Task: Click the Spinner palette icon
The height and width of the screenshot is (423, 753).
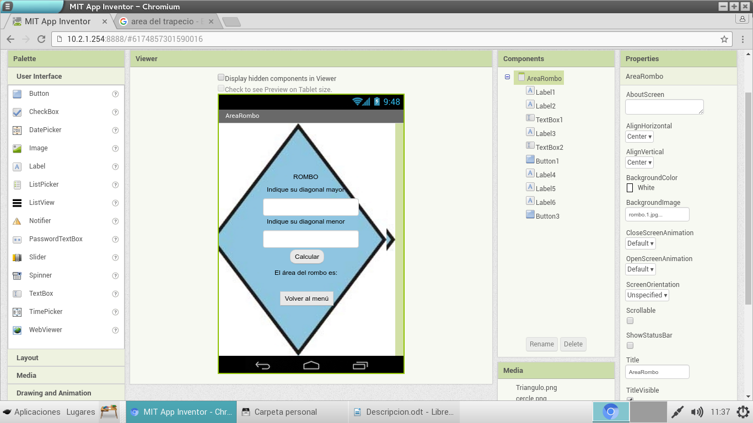Action: point(18,275)
